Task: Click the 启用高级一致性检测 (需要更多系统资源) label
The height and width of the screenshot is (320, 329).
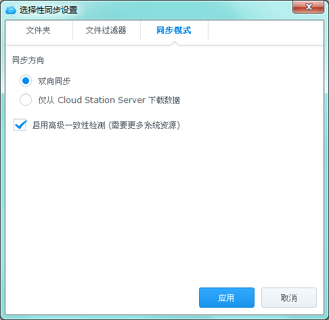Action: (x=106, y=125)
